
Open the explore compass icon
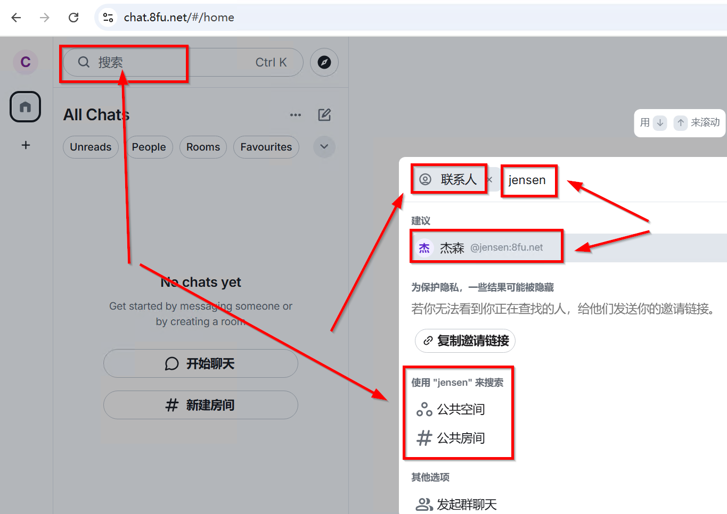[x=324, y=62]
